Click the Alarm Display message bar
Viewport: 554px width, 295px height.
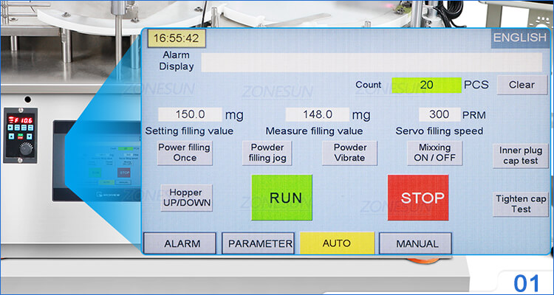tap(377, 62)
